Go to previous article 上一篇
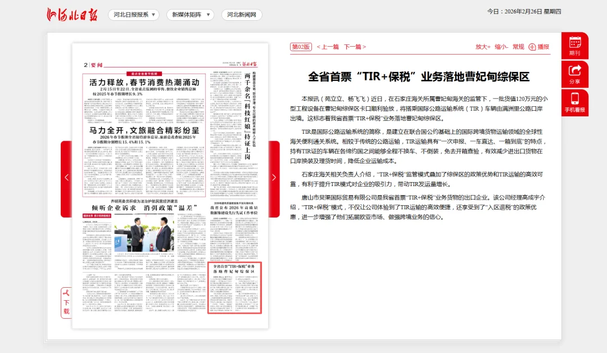607x353 pixels. coord(328,47)
